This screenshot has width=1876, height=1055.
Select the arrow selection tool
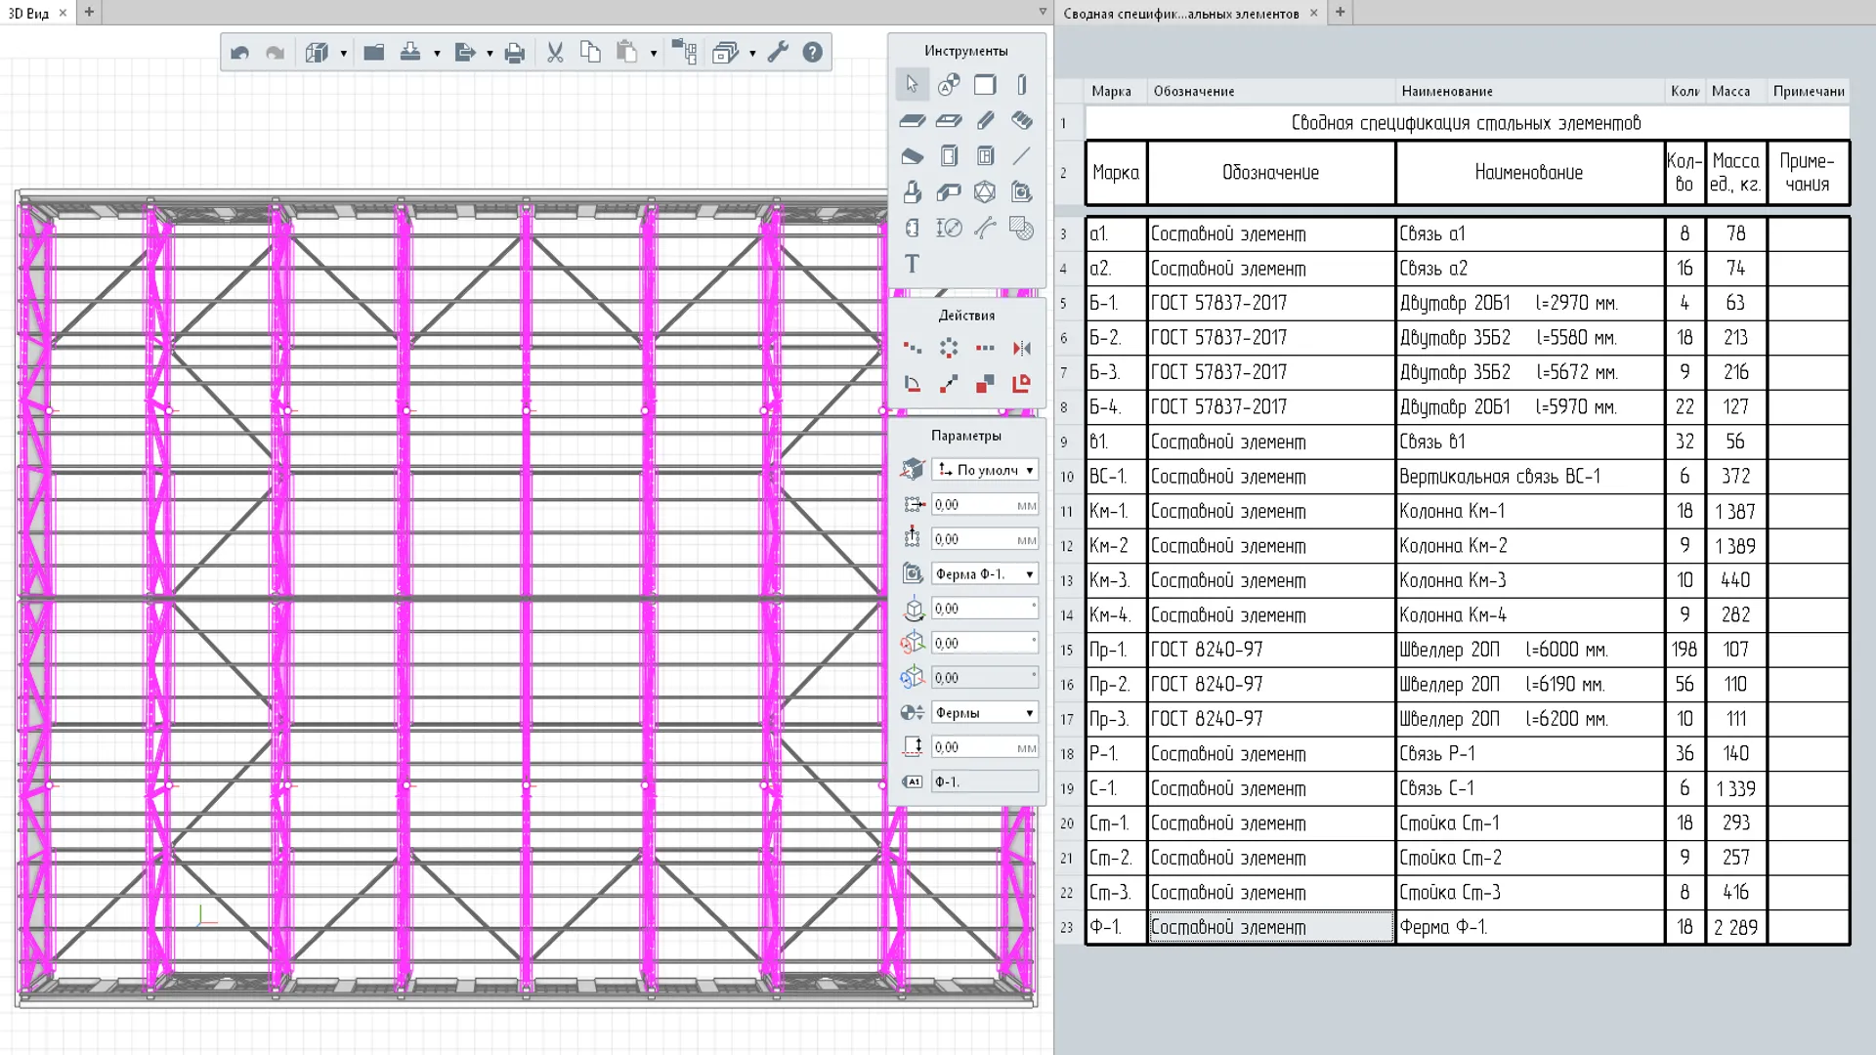point(912,85)
